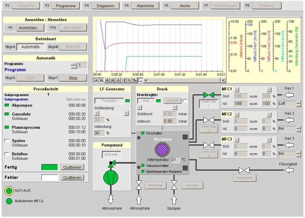Screen dimensions: 305x218
Task: Click the Spülgas inlet up arrow
Action: [x=174, y=200]
